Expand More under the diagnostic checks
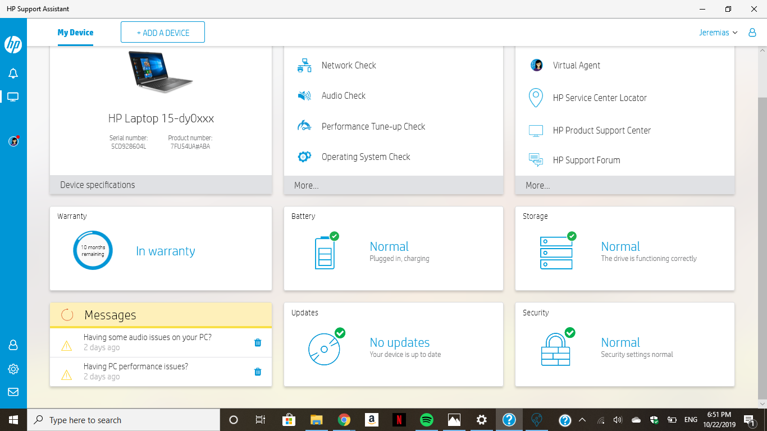The height and width of the screenshot is (431, 767). (x=306, y=185)
